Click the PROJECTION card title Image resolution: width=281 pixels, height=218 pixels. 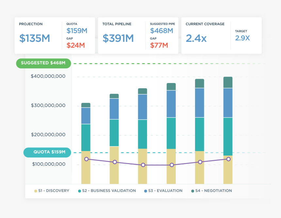tap(31, 24)
